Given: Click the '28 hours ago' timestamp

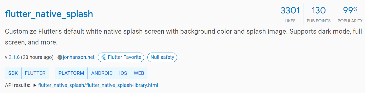Looking at the screenshot, I should pyautogui.click(x=37, y=57).
